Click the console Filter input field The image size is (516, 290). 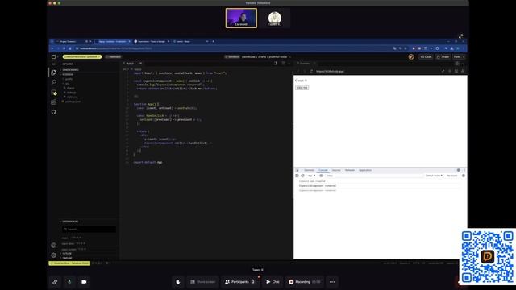[x=373, y=176]
